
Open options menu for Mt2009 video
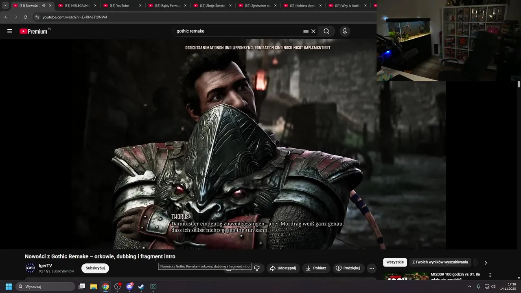click(x=490, y=275)
